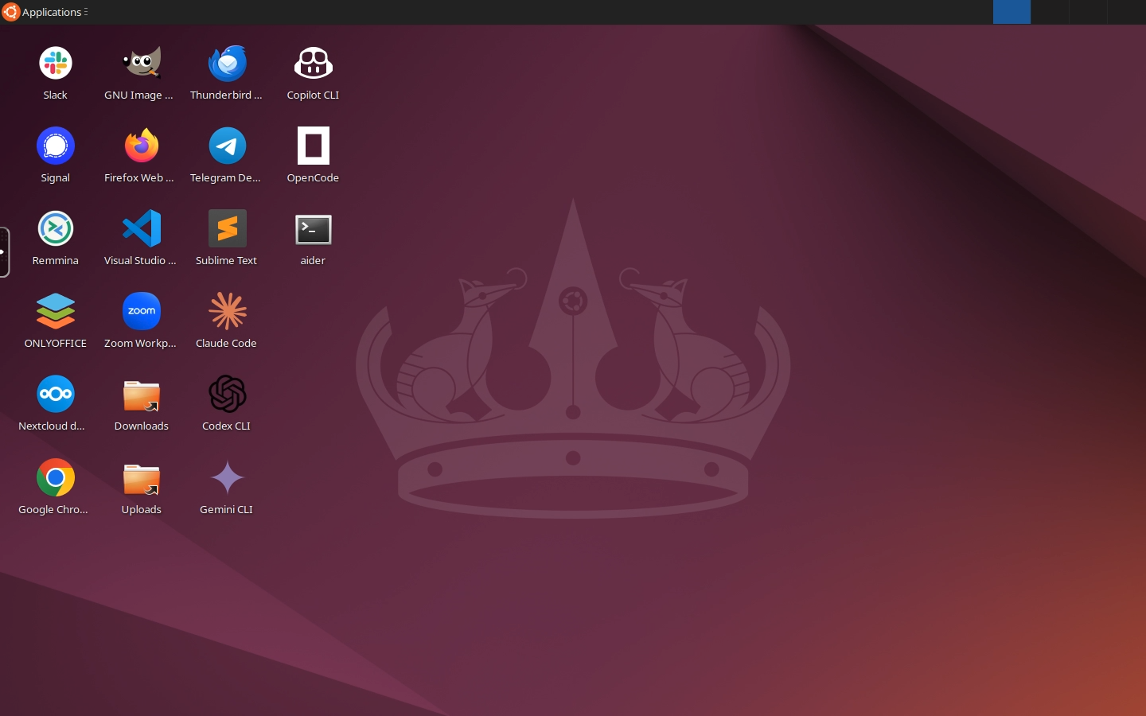Select the Gemini CLI icon
Image resolution: width=1146 pixels, height=716 pixels.
click(228, 477)
